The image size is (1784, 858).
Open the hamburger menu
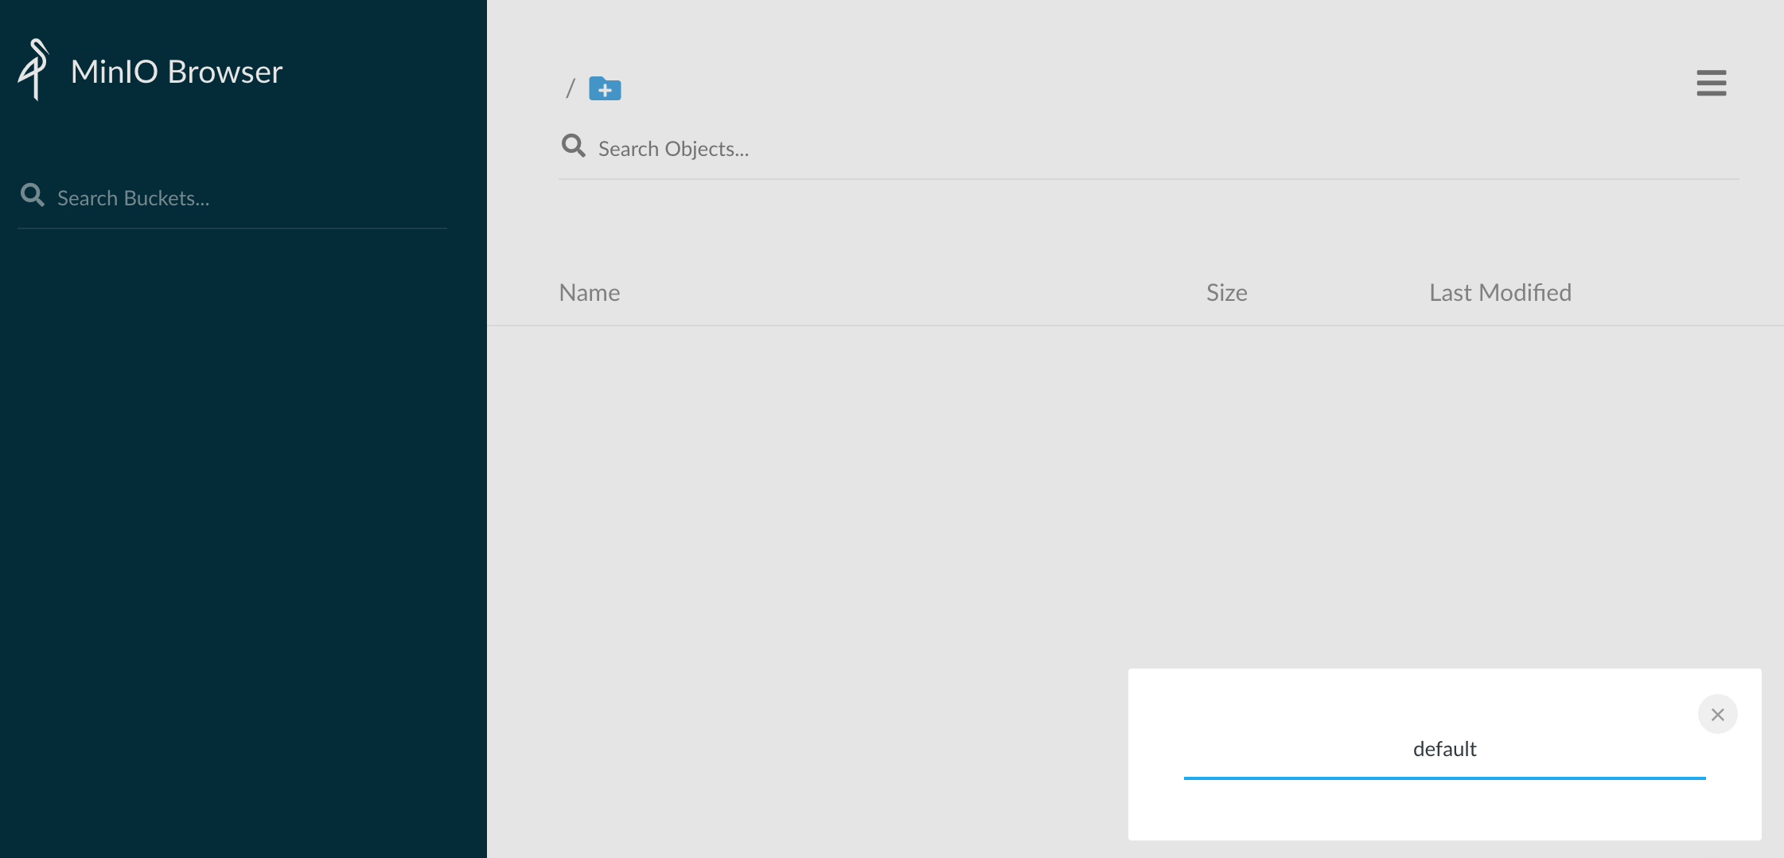[x=1711, y=83]
